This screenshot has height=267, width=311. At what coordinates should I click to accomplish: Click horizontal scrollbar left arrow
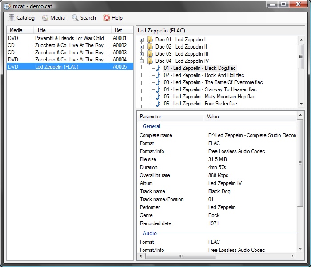click(x=141, y=256)
